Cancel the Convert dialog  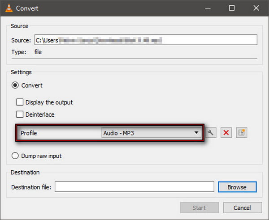click(243, 207)
